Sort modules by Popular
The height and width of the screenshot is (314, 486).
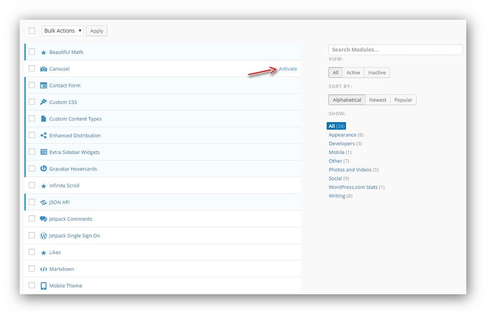(x=403, y=100)
